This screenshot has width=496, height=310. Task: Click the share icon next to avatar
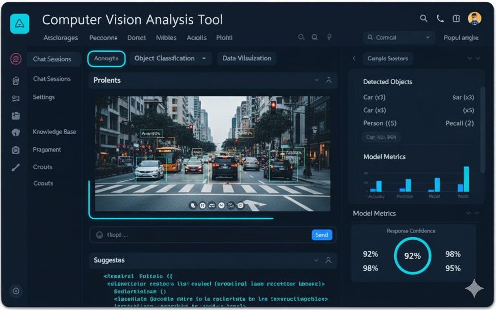tap(456, 18)
